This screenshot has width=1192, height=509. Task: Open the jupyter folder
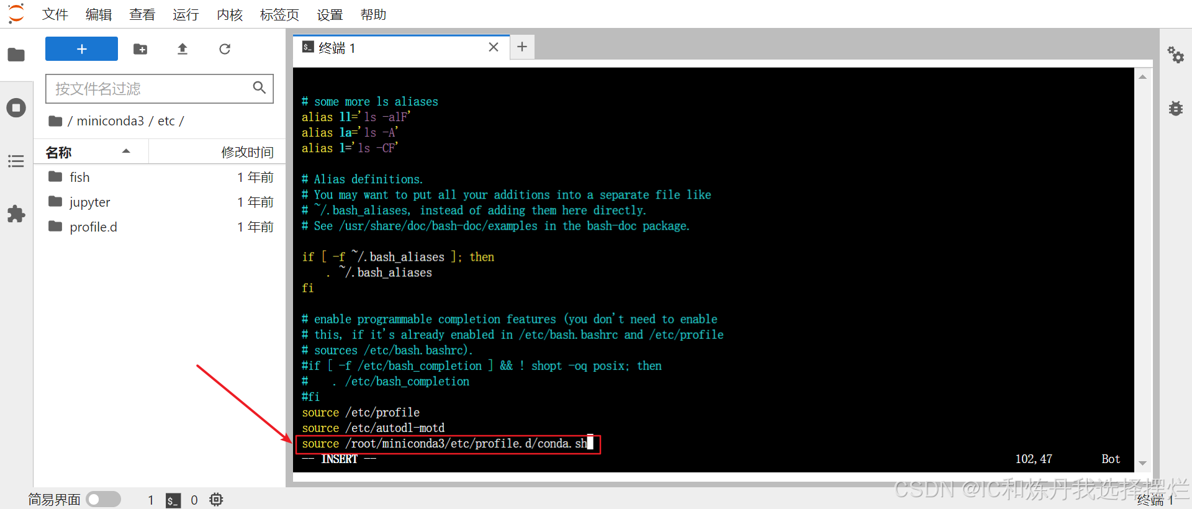pos(160,202)
